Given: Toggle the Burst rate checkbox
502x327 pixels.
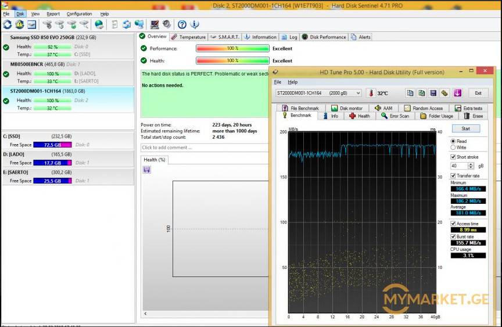Looking at the screenshot, I should click(453, 236).
